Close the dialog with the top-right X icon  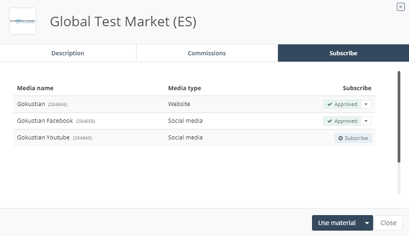(400, 7)
